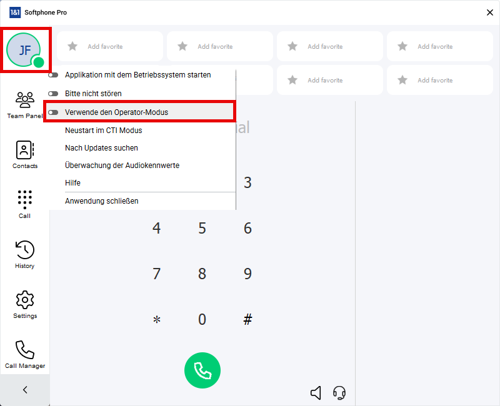Click Anwendung schließen in the menu

[x=101, y=201]
